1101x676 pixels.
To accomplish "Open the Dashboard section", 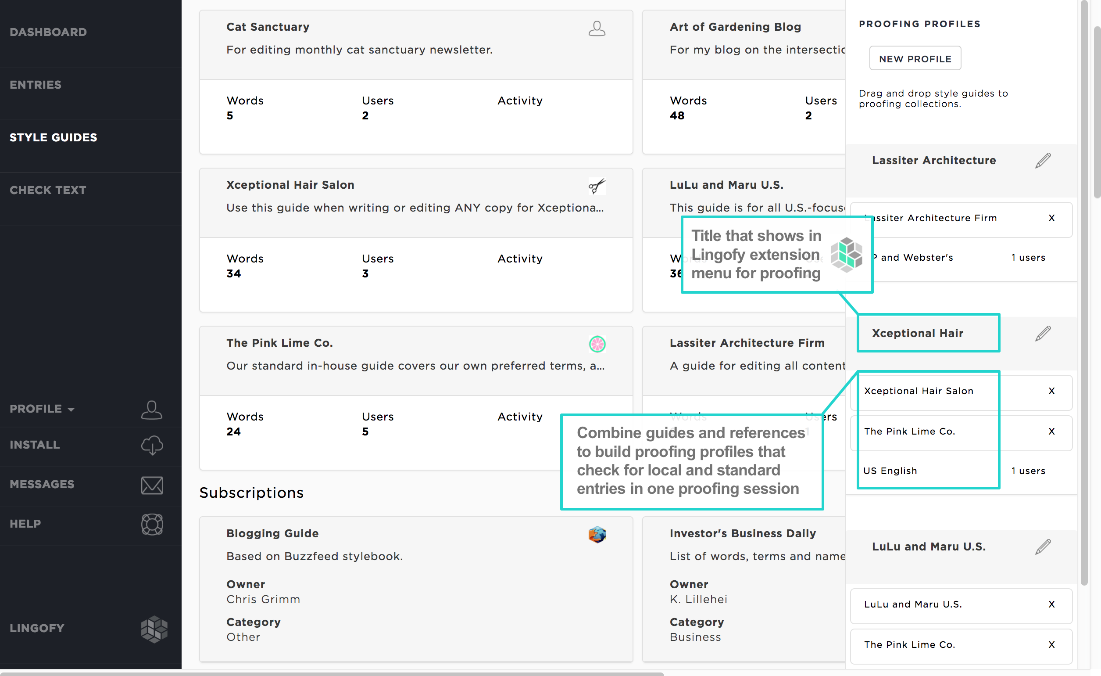I will coord(48,32).
